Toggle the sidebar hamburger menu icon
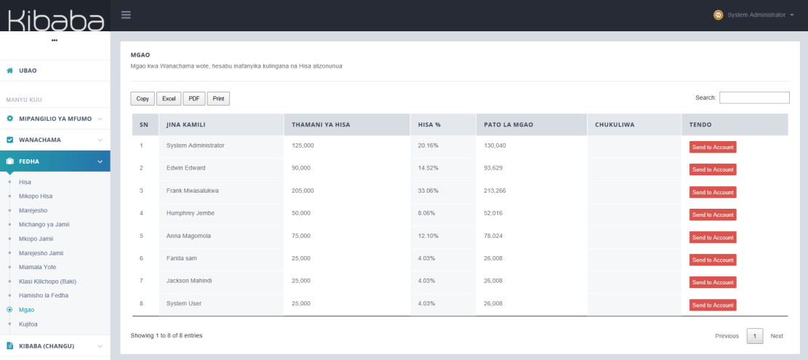Screen dimensions: 808x360 tap(126, 15)
